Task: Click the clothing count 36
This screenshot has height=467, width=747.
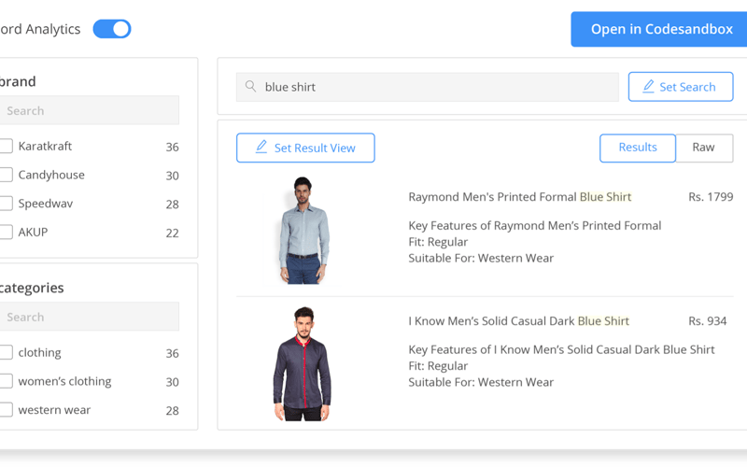Action: pyautogui.click(x=172, y=353)
